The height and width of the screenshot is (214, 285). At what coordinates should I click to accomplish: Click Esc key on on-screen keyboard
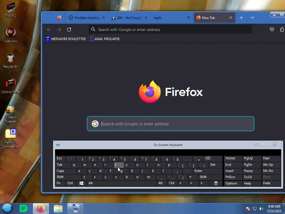(x=60, y=158)
